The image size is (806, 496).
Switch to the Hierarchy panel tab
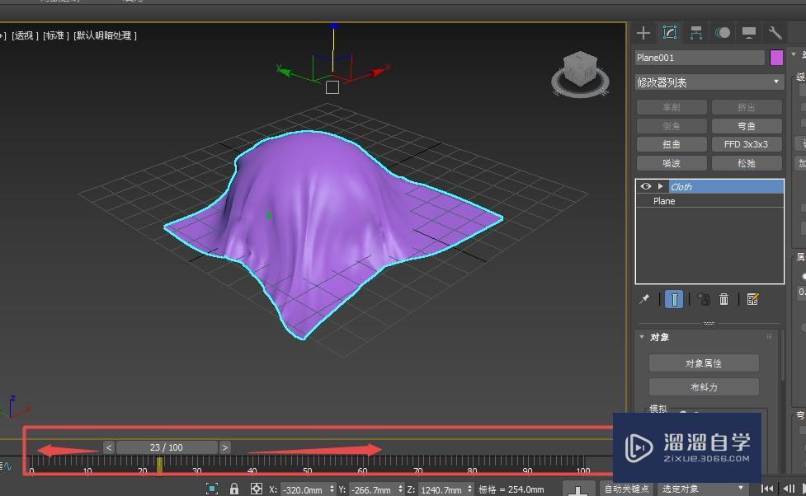tap(696, 33)
